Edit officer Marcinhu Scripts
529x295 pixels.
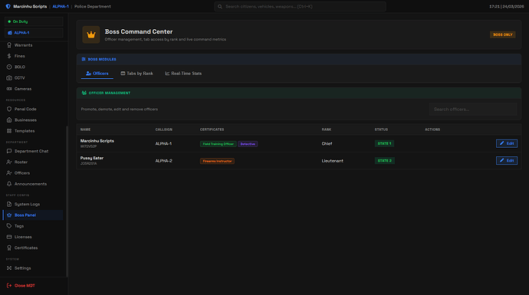coord(507,143)
